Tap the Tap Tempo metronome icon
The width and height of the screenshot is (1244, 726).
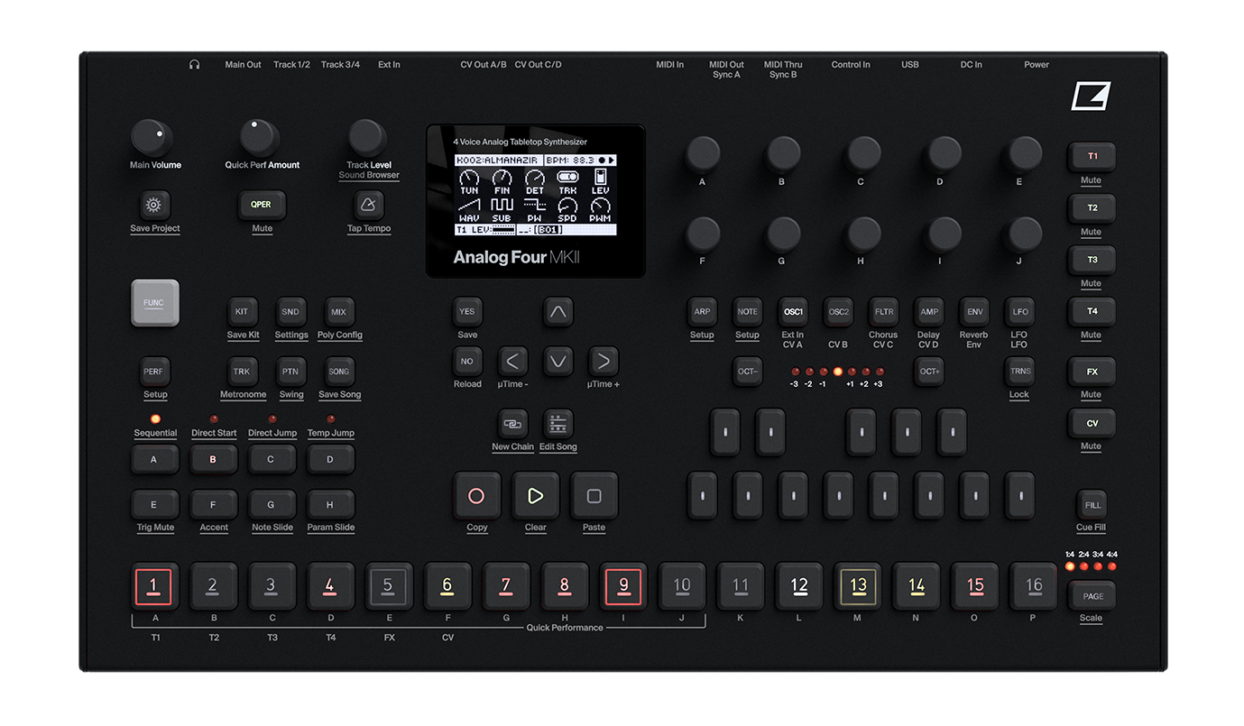(368, 205)
